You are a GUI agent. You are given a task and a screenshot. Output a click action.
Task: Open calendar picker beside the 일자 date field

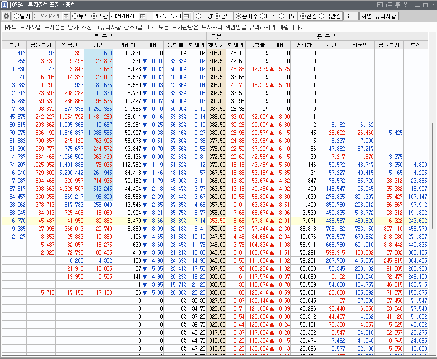click(x=66, y=16)
